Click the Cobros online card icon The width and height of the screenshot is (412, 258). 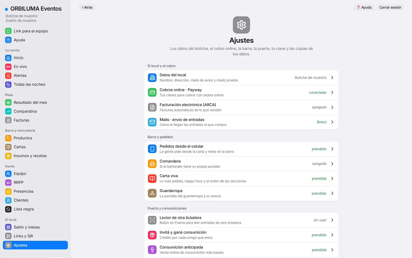pos(152,92)
